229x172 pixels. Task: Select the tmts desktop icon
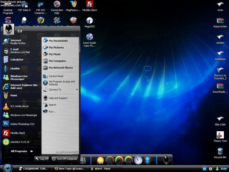220,7
